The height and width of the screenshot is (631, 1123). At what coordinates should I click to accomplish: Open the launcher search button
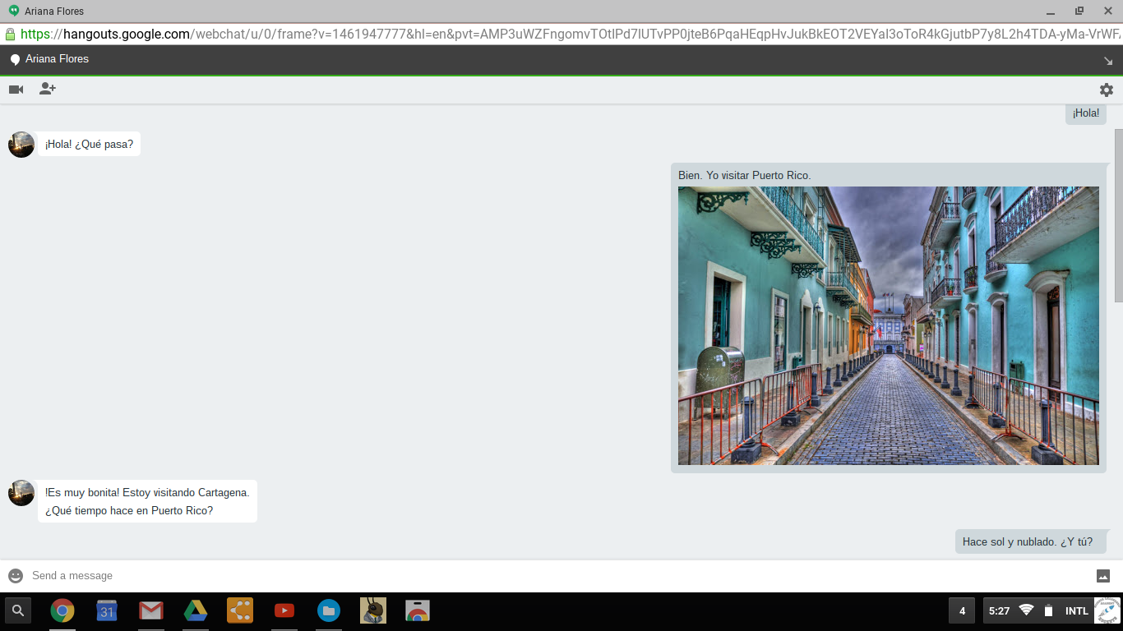(18, 610)
